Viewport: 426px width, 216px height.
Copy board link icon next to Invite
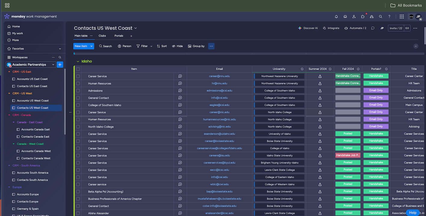coord(407,28)
